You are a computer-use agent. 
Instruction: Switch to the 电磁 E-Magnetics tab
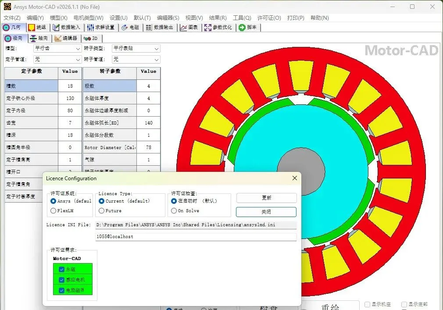[131, 27]
